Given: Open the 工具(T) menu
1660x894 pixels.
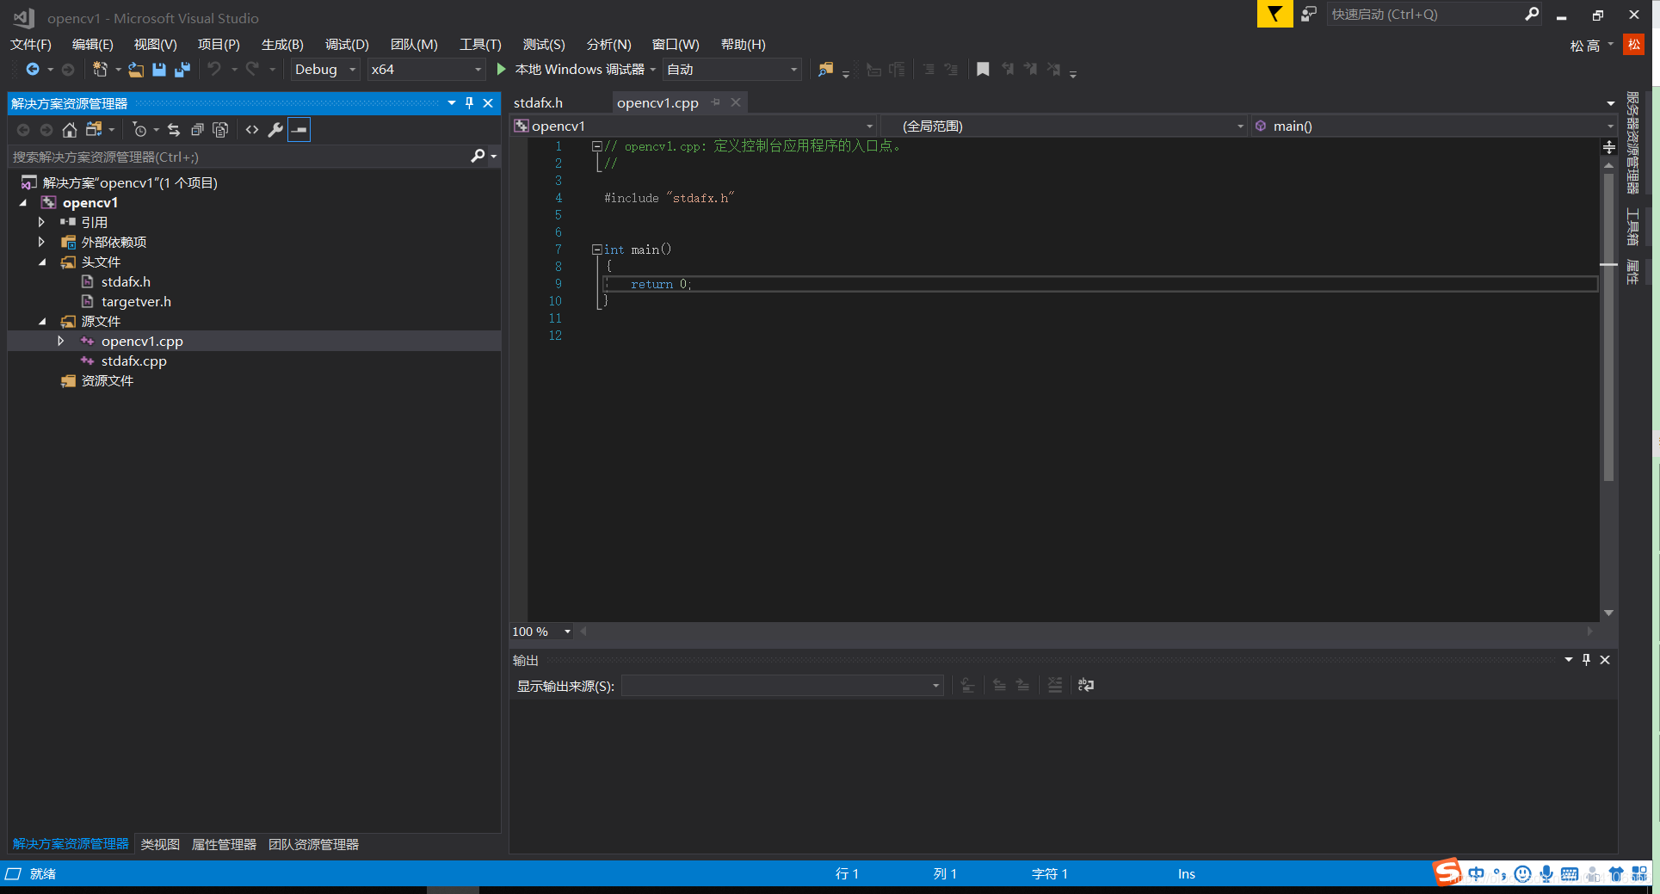Looking at the screenshot, I should pyautogui.click(x=480, y=45).
